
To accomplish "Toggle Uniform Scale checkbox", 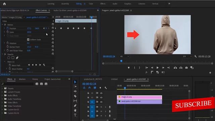I will (28, 40).
